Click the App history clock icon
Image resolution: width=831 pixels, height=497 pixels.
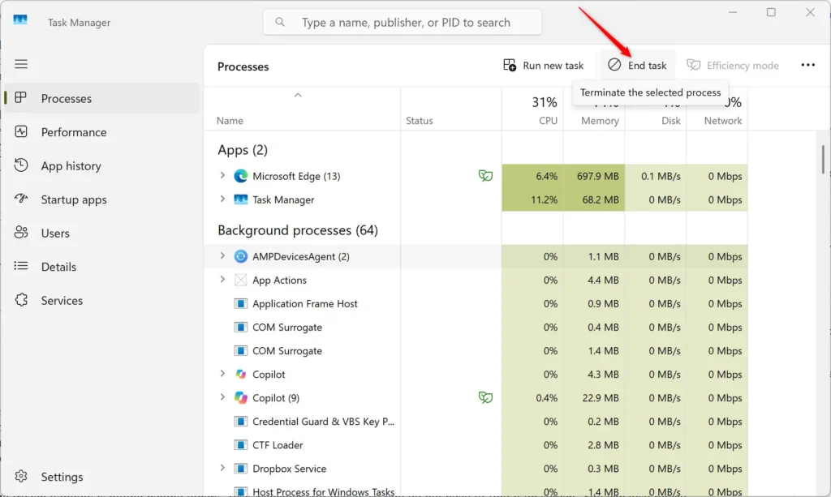click(x=20, y=165)
